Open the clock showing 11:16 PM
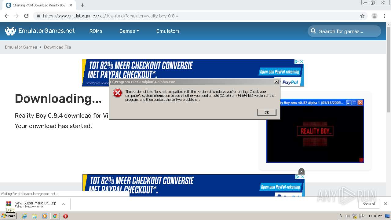Viewport: 391px width, 220px height. tap(375, 216)
